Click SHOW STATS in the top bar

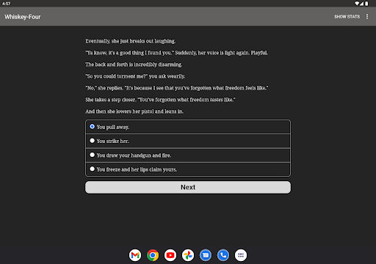[347, 17]
